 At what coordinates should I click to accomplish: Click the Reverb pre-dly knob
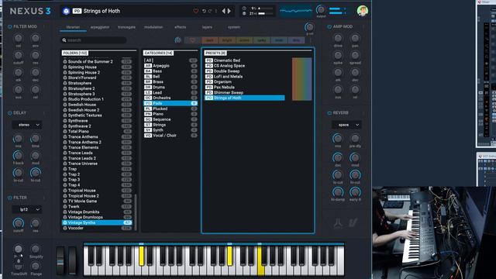(x=355, y=138)
